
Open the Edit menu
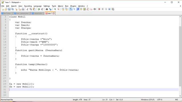8,6
